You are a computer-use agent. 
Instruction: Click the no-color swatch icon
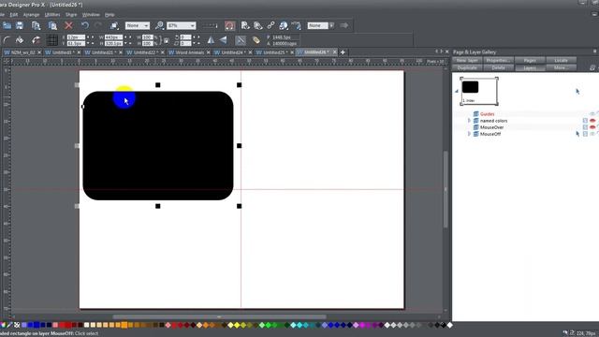(17, 325)
